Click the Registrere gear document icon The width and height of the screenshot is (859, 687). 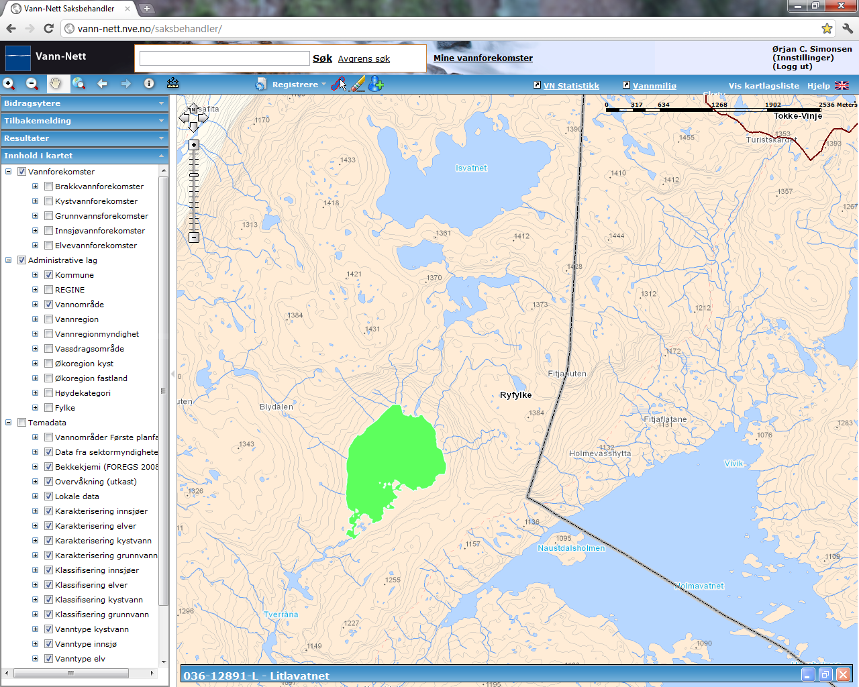(261, 84)
